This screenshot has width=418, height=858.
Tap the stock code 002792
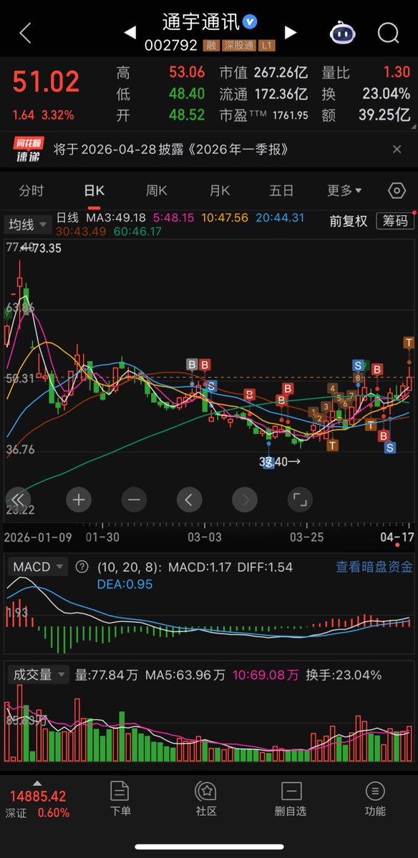point(172,45)
